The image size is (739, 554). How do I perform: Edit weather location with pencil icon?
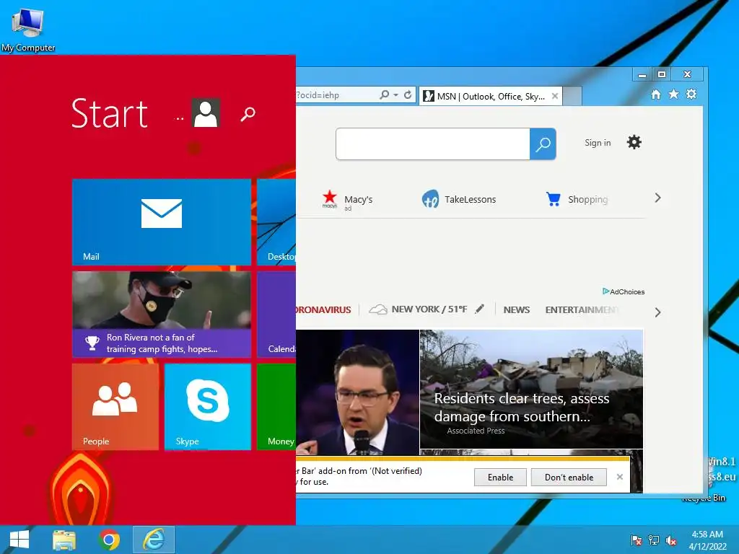click(x=480, y=309)
